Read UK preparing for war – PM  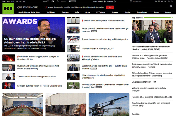[144, 82]
